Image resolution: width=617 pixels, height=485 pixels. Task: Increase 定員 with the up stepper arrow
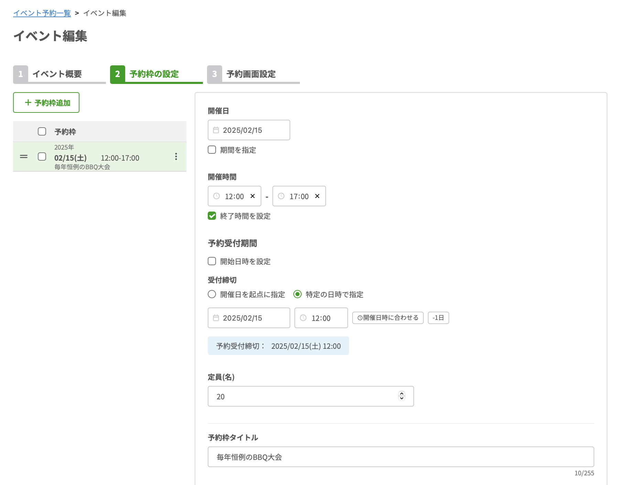(x=401, y=394)
